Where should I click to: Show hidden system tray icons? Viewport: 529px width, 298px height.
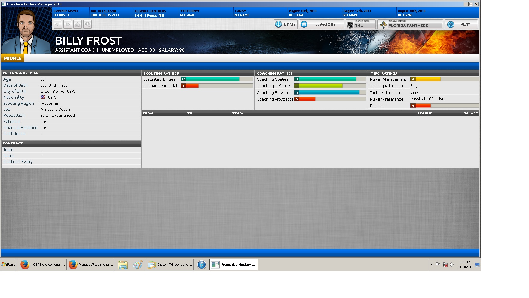click(x=431, y=264)
